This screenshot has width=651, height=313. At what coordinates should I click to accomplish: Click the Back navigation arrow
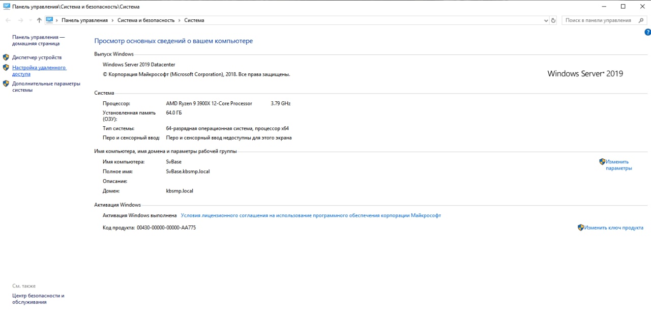click(8, 20)
